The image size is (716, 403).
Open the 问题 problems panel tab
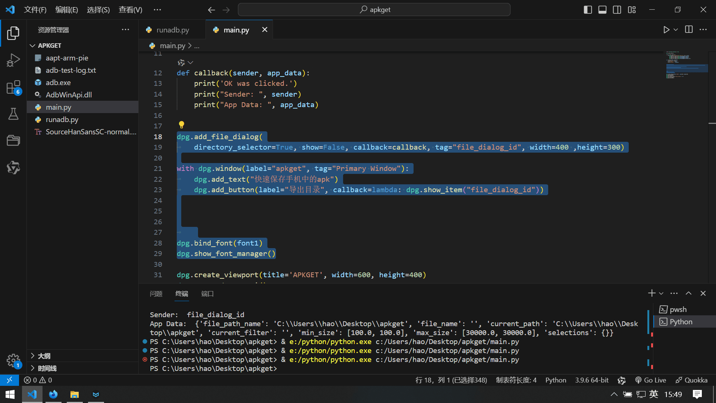[156, 294]
